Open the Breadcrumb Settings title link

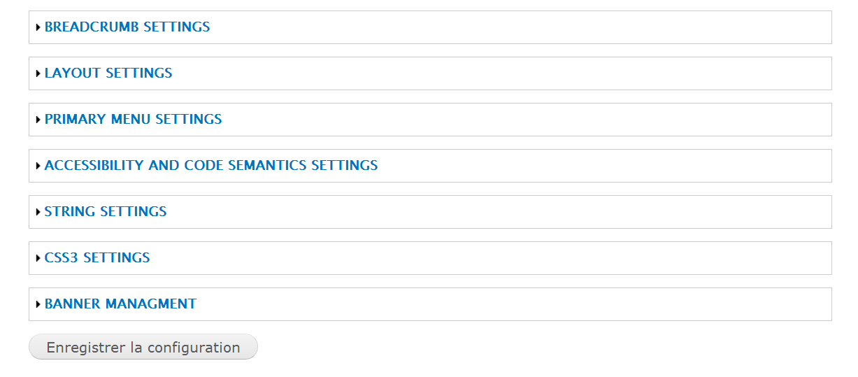point(127,27)
